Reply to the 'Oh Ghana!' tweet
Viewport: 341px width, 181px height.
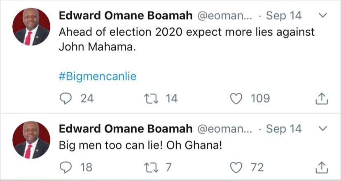[x=65, y=167]
